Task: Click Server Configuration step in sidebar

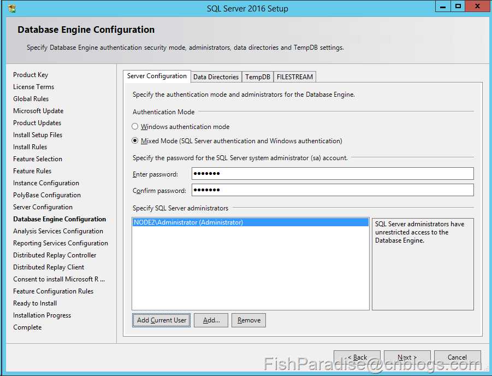Action: tap(43, 207)
